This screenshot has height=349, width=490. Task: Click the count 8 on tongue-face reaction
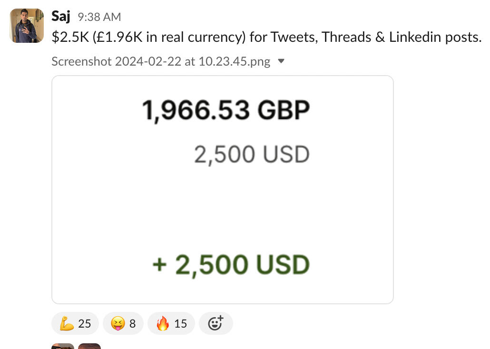click(132, 324)
